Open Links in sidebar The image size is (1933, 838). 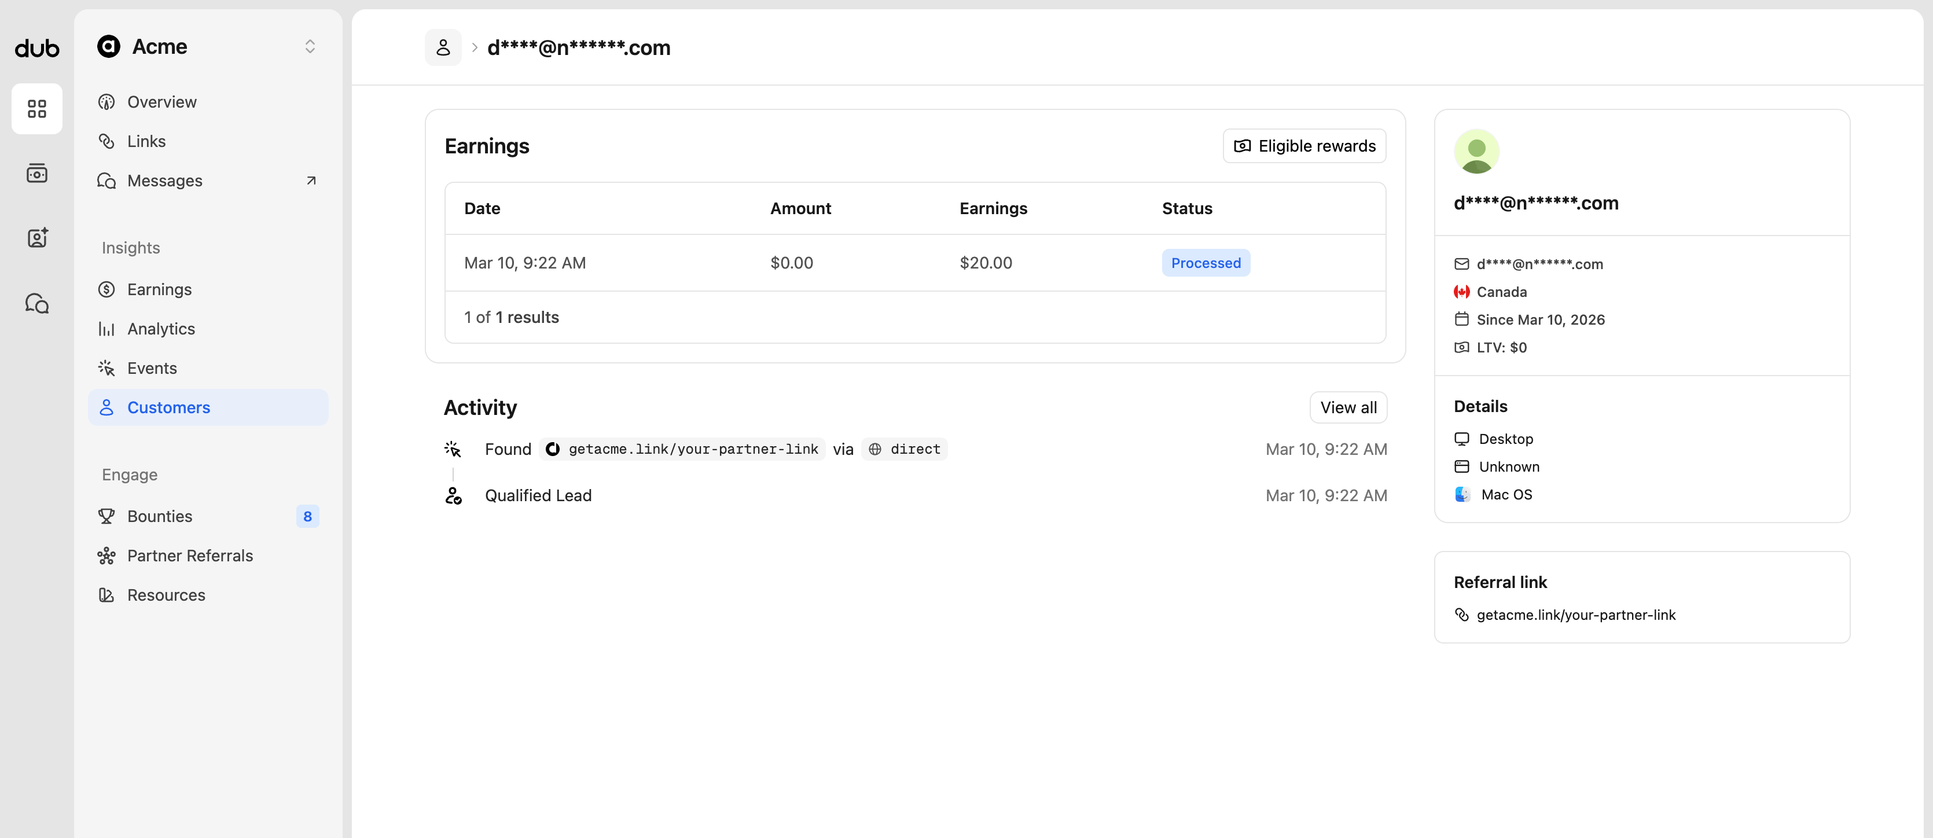(x=208, y=141)
